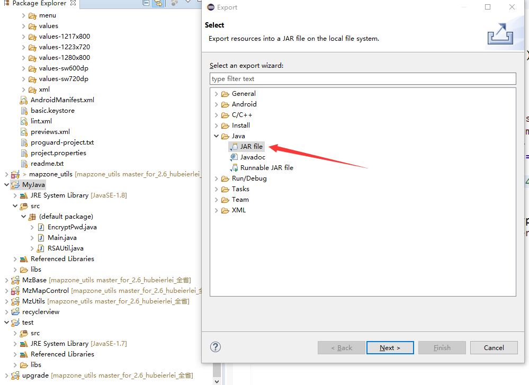This screenshot has height=385, width=529.
Task: Collapse the MyJava project
Action: tap(6, 184)
